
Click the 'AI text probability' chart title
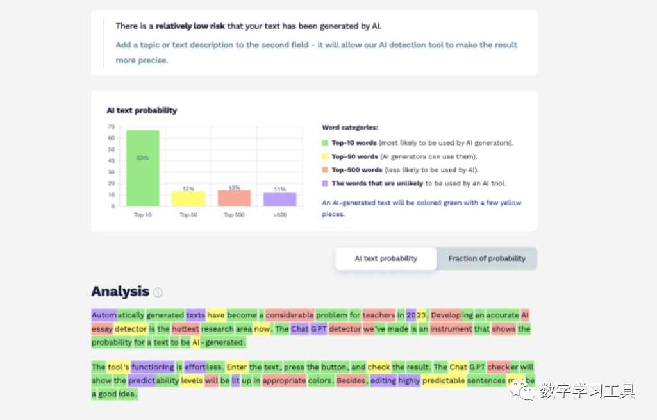pyautogui.click(x=142, y=110)
